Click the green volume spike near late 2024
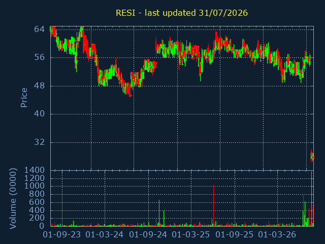This screenshot has height=244, width=325. pyautogui.click(x=159, y=213)
